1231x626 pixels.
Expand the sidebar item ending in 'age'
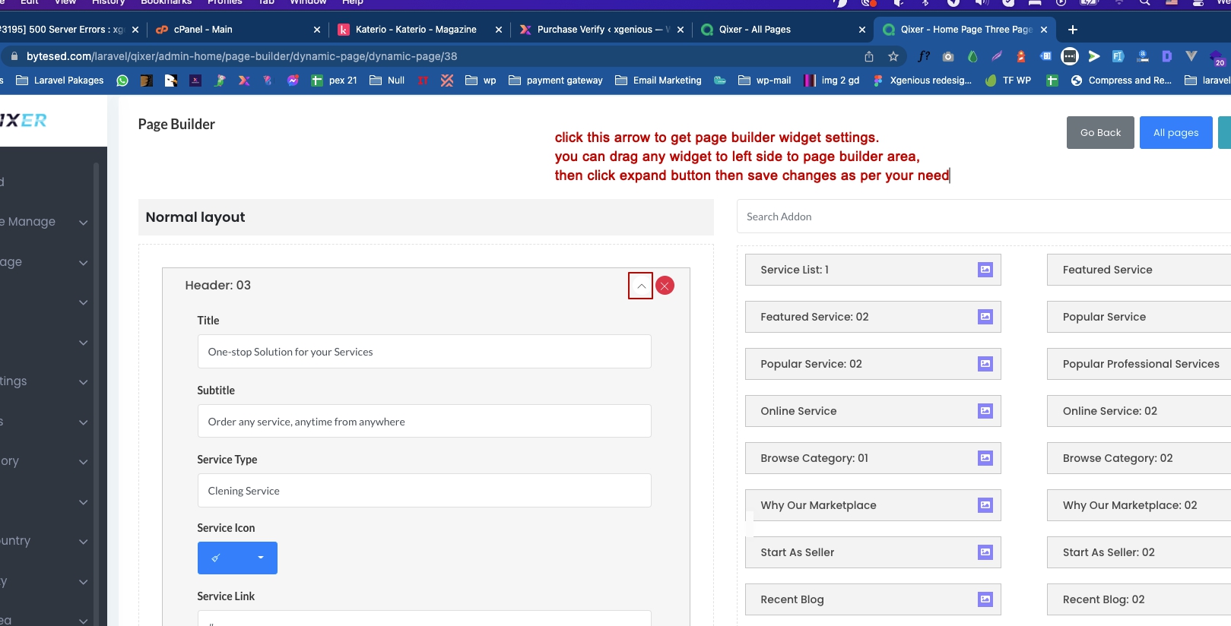click(84, 263)
